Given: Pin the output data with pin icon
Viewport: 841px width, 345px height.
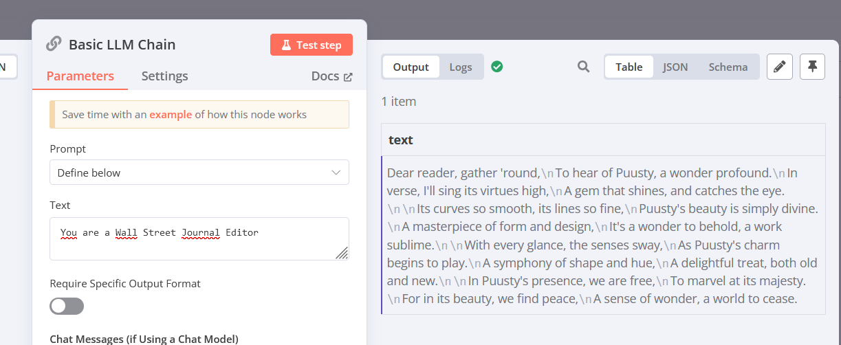Looking at the screenshot, I should coord(812,67).
